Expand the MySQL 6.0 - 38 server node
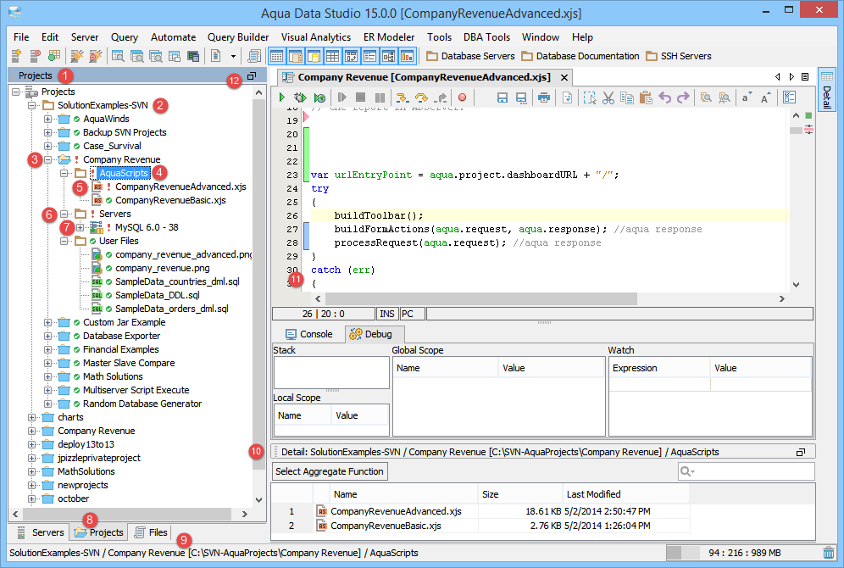The image size is (844, 568). (81, 227)
